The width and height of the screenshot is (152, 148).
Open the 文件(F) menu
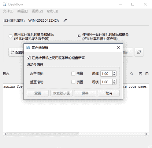(8, 11)
